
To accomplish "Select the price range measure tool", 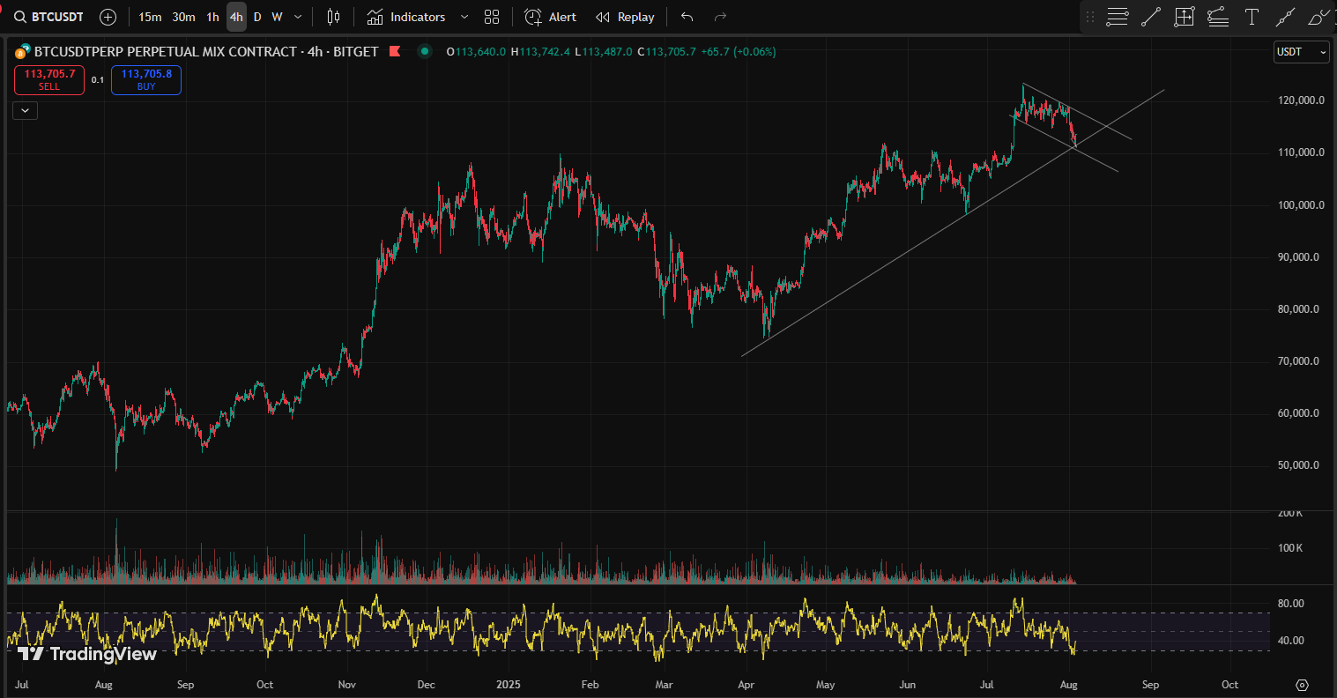I will [x=1185, y=17].
